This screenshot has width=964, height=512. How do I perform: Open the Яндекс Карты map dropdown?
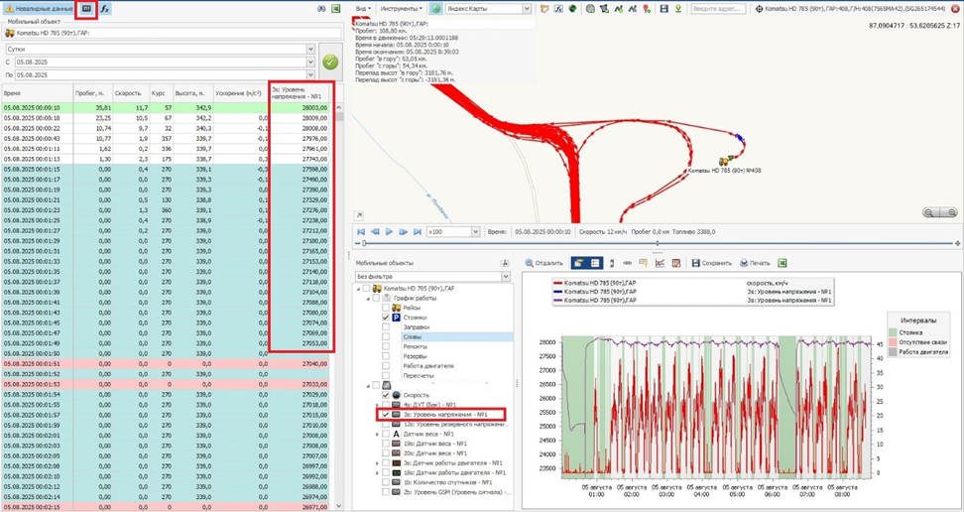(x=527, y=8)
